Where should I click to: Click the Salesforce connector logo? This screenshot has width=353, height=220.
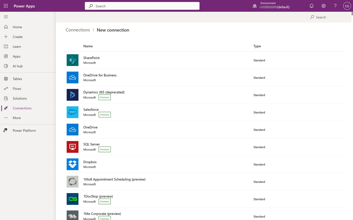73,112
